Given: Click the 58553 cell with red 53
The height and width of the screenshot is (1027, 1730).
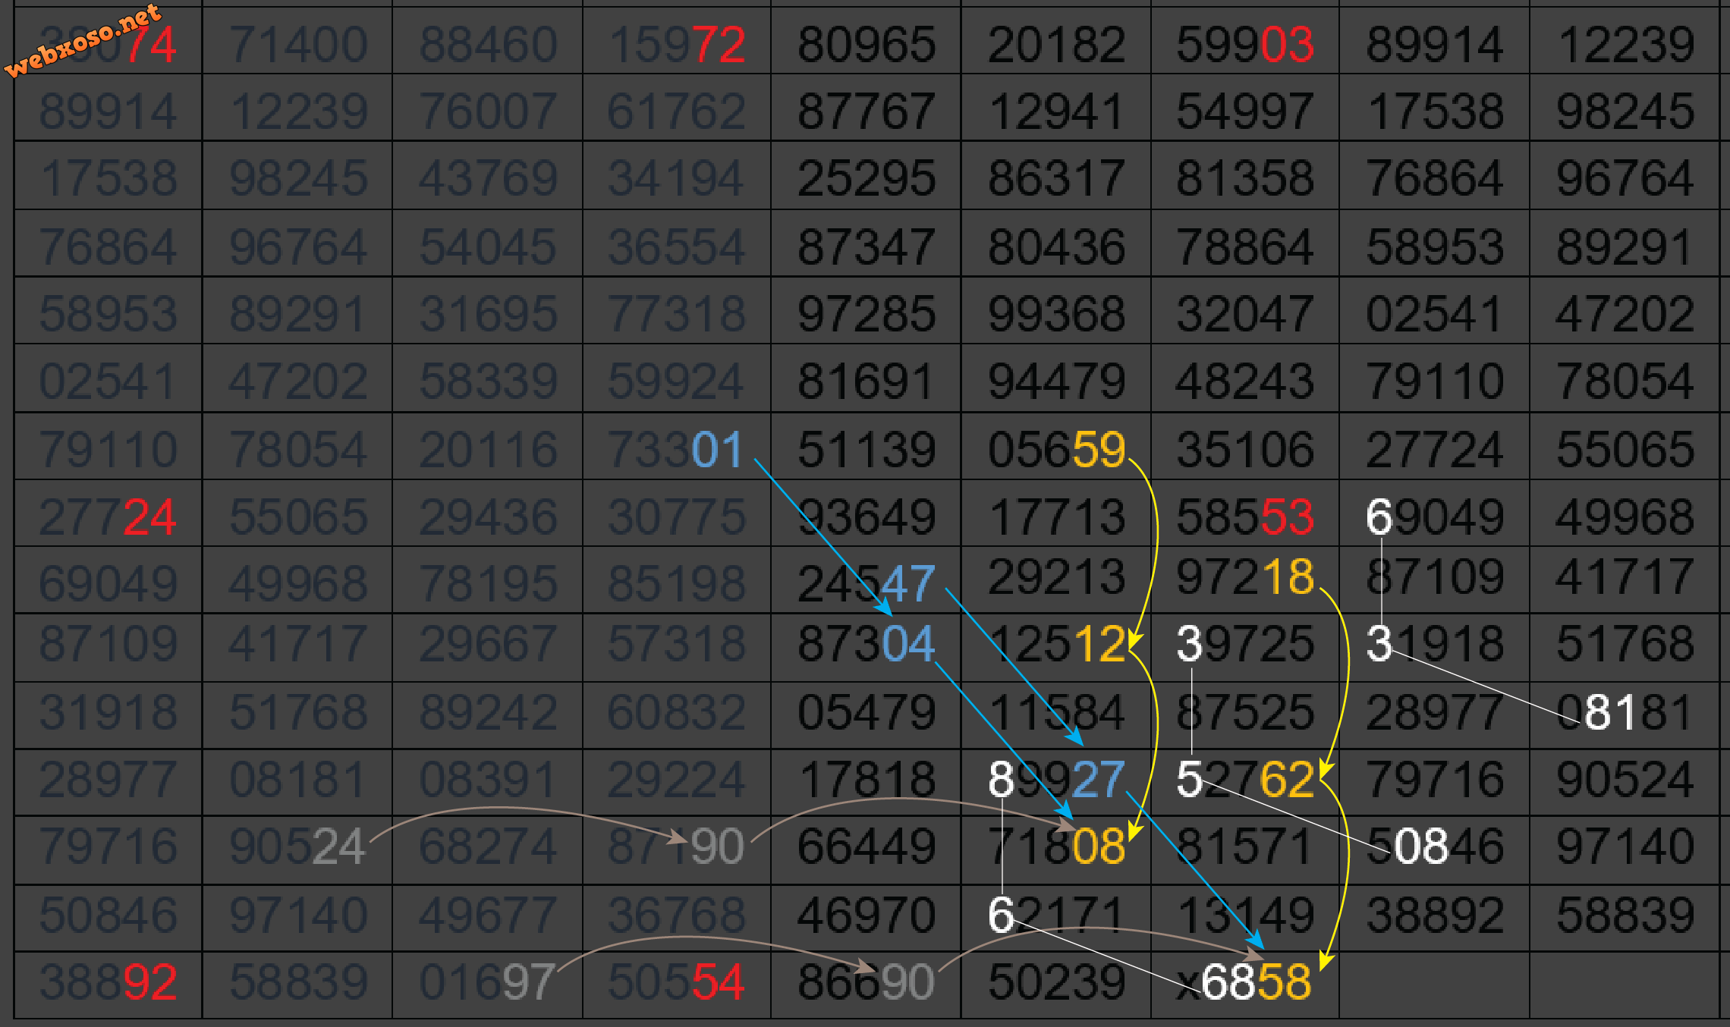Looking at the screenshot, I should pos(1245,517).
